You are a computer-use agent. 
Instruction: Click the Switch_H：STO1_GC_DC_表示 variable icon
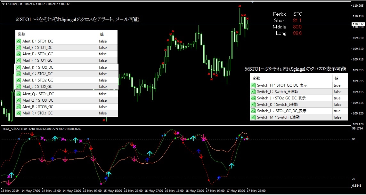(253, 85)
